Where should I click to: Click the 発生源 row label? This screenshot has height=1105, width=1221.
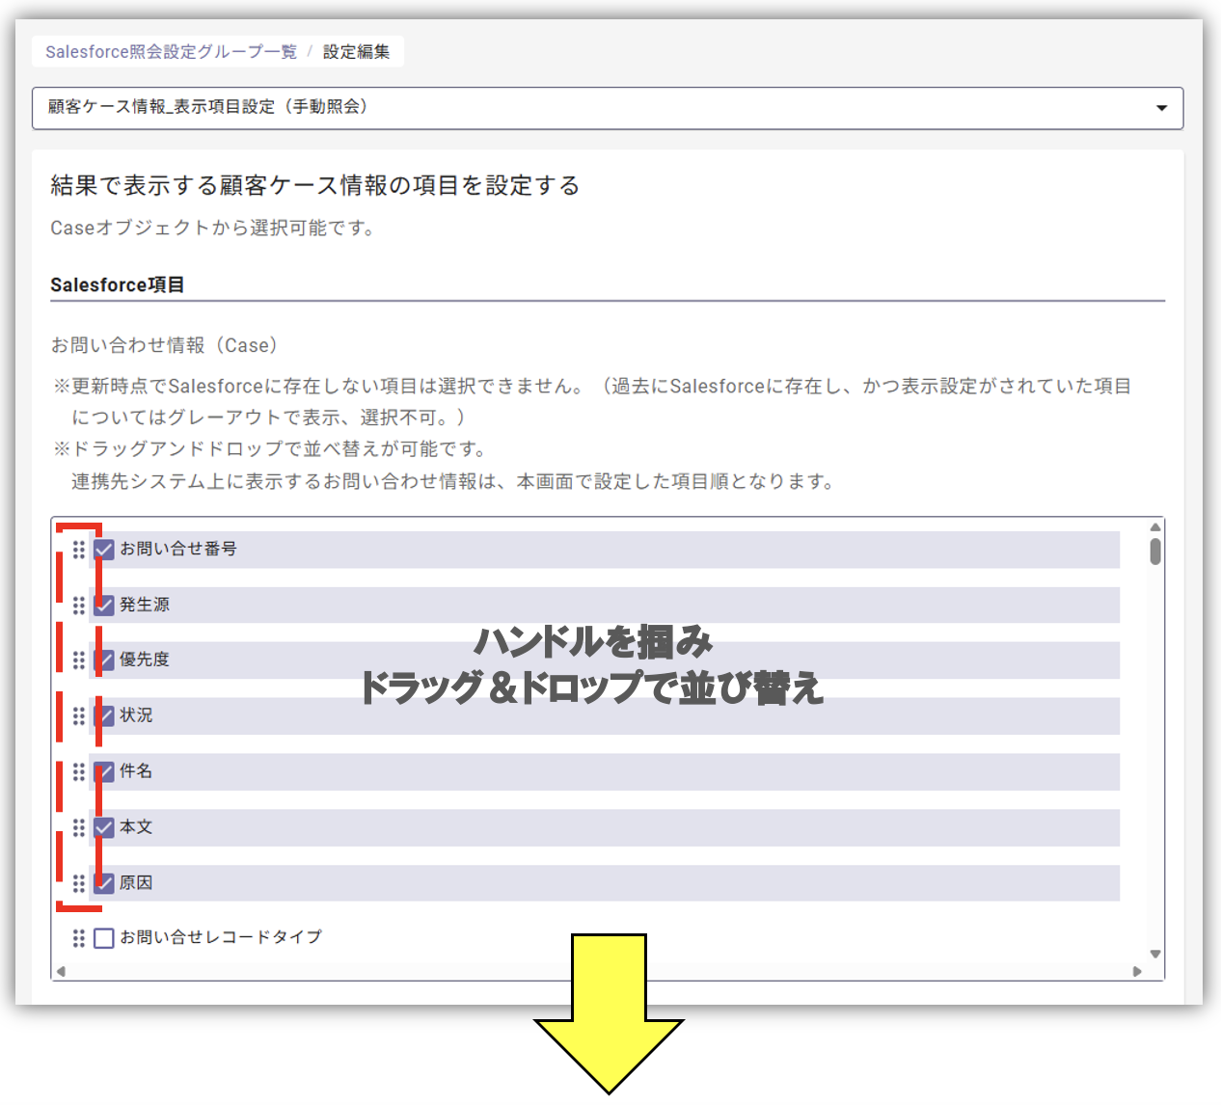[x=145, y=605]
